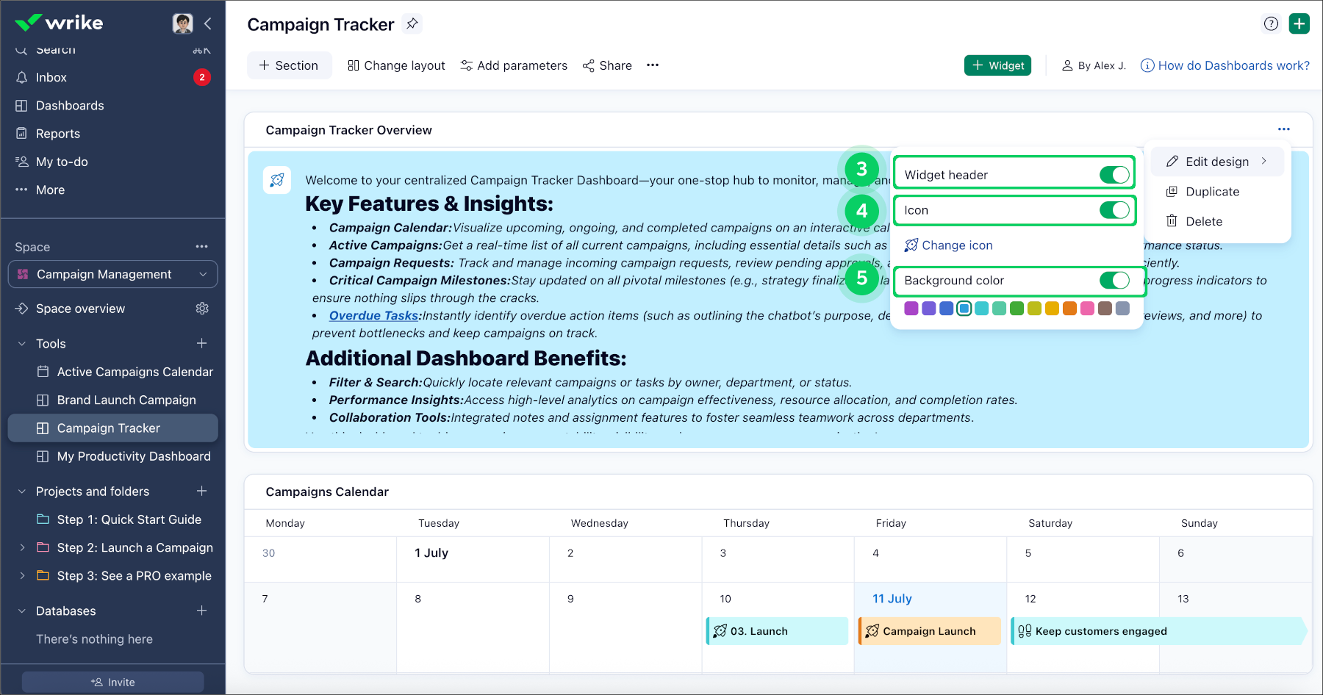Open user profile avatar

point(182,24)
